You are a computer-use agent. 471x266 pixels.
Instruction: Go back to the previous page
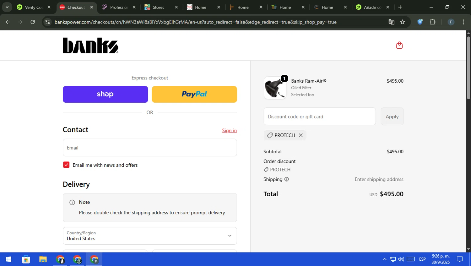click(8, 22)
